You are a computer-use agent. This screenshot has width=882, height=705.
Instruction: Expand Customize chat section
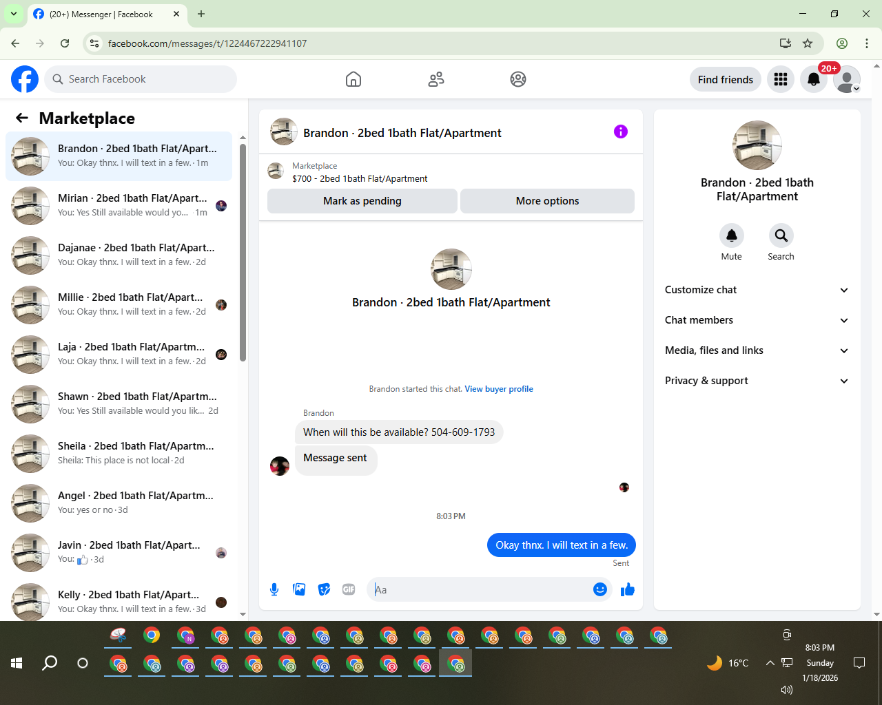(757, 290)
